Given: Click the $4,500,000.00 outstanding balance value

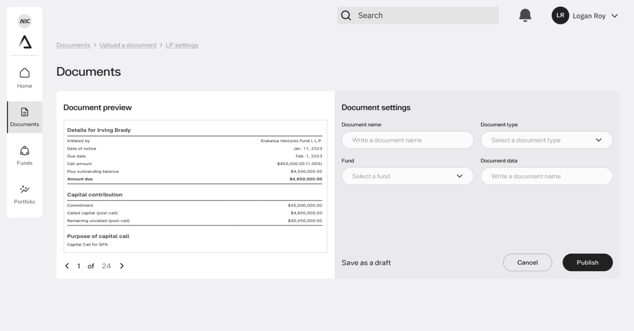Looking at the screenshot, I should 306,171.
